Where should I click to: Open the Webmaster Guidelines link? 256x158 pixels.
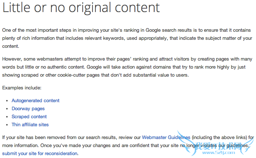coord(166,137)
